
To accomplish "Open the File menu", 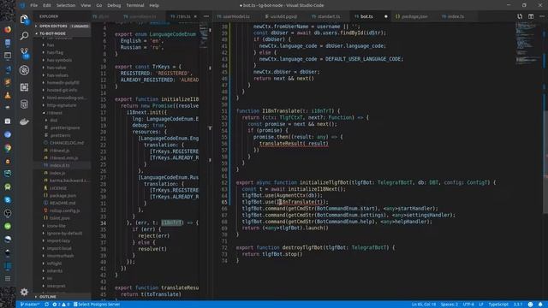I will pos(34,5).
